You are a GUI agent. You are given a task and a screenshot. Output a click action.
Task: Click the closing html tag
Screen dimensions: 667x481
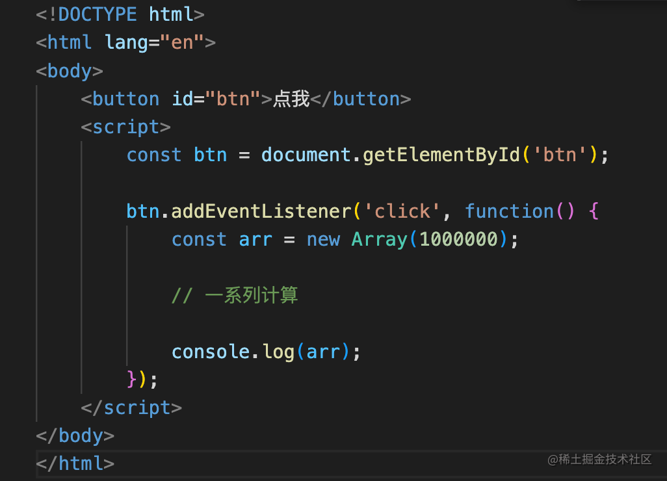click(x=75, y=463)
